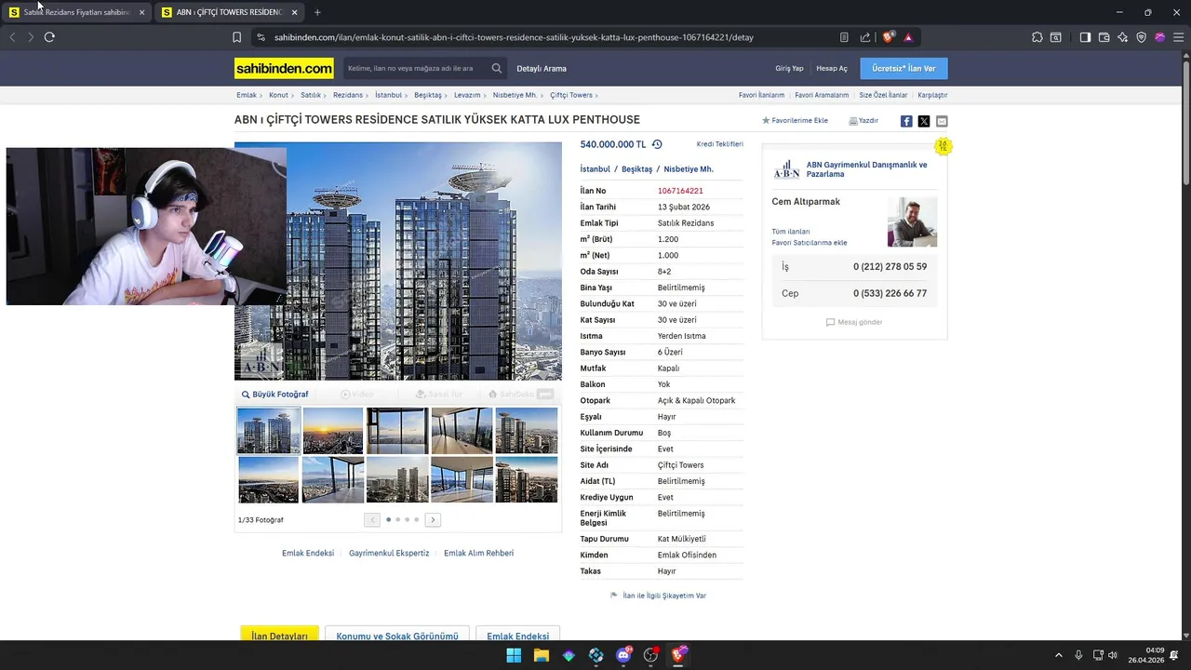
Task: Click the Levazım breadcrumb
Action: (467, 95)
